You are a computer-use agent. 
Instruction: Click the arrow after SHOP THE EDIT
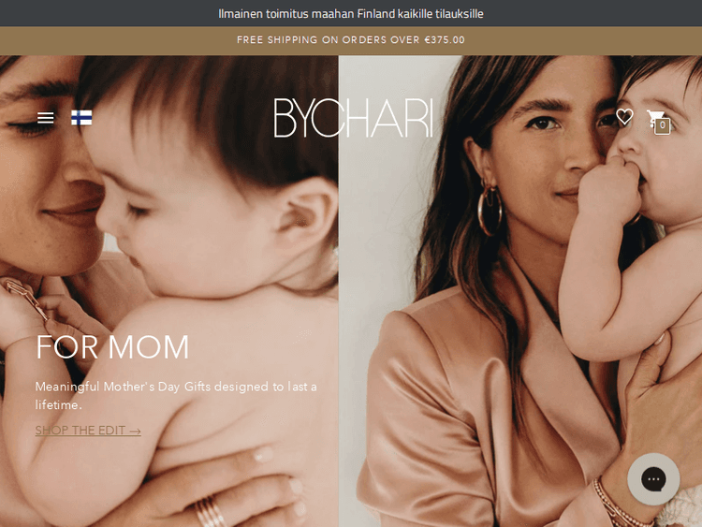pyautogui.click(x=135, y=431)
